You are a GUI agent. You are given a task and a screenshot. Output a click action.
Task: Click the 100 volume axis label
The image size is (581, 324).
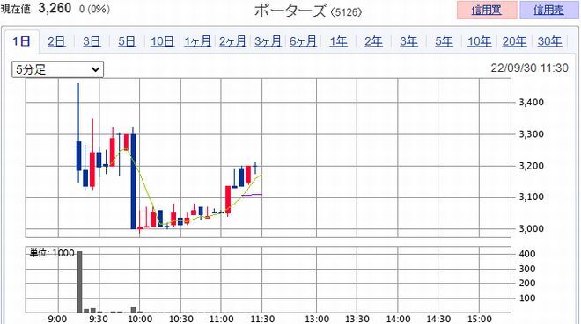click(527, 299)
